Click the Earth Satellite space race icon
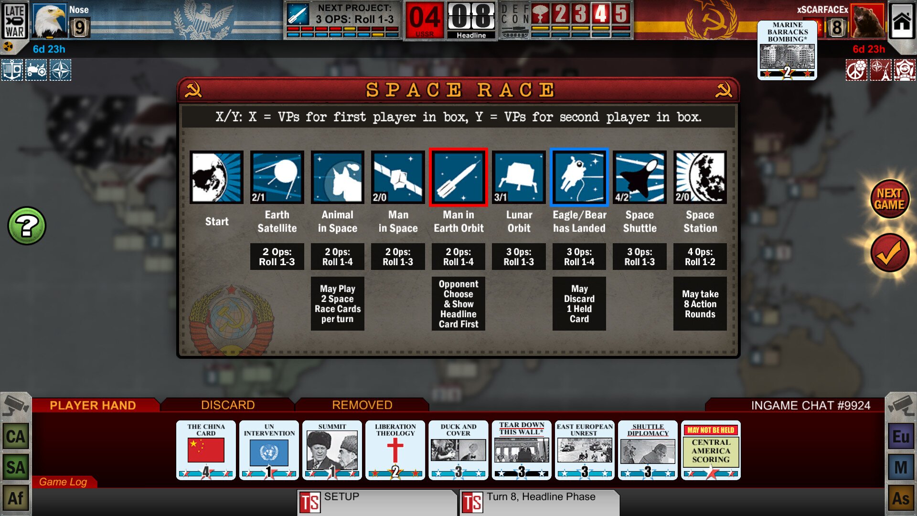This screenshot has width=917, height=516. (278, 178)
